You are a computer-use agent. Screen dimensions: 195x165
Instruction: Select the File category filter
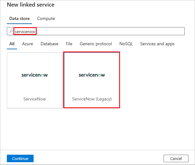click(69, 44)
